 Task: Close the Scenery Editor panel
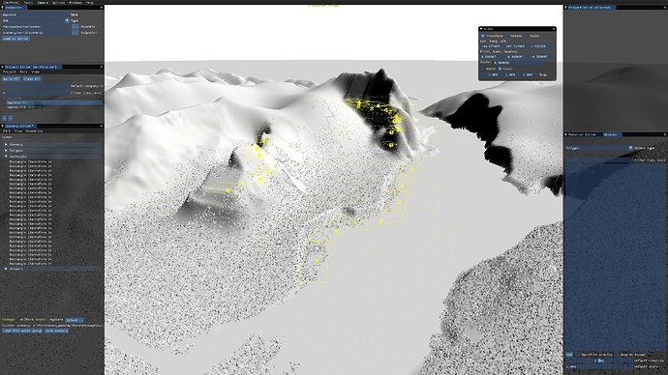tap(101, 126)
